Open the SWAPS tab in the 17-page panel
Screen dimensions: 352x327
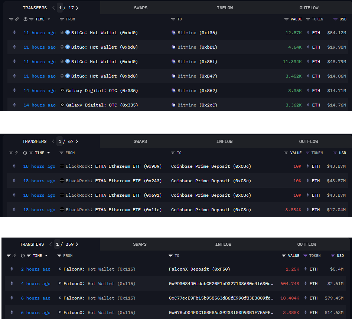(140, 8)
